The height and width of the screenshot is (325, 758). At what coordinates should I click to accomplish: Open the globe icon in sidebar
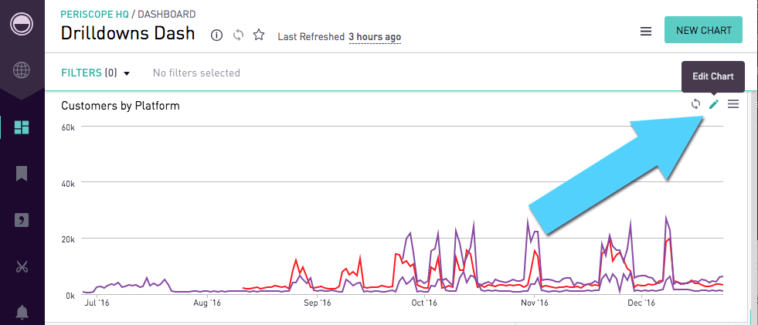point(22,71)
